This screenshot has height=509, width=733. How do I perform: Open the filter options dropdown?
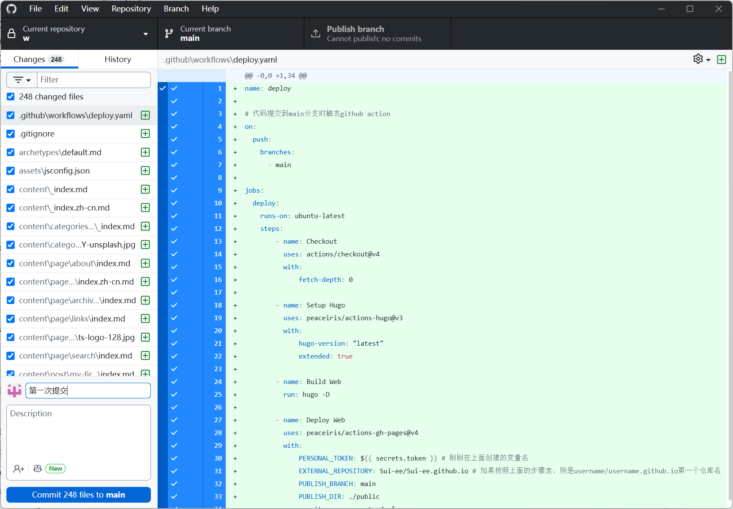point(22,80)
